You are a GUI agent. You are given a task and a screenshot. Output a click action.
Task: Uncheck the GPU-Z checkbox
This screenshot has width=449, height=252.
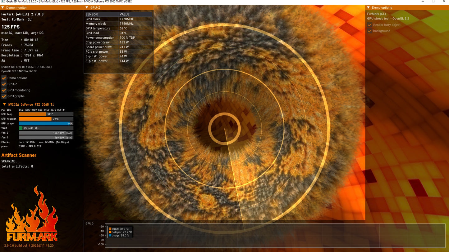pyautogui.click(x=4, y=84)
